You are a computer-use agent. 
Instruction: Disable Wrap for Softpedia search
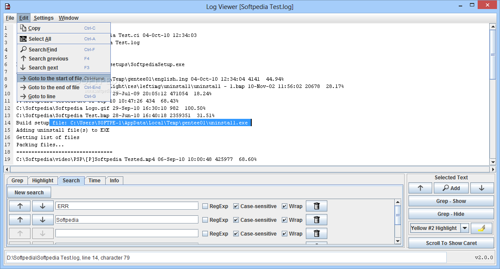pos(284,220)
